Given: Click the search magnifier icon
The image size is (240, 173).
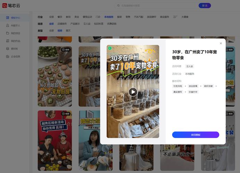Looking at the screenshot, I should [x=118, y=6].
